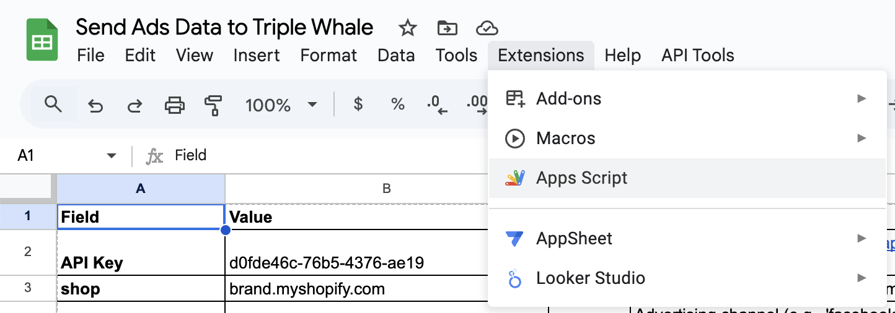Viewport: 895px width, 313px height.
Task: Click the Print icon
Action: click(174, 105)
